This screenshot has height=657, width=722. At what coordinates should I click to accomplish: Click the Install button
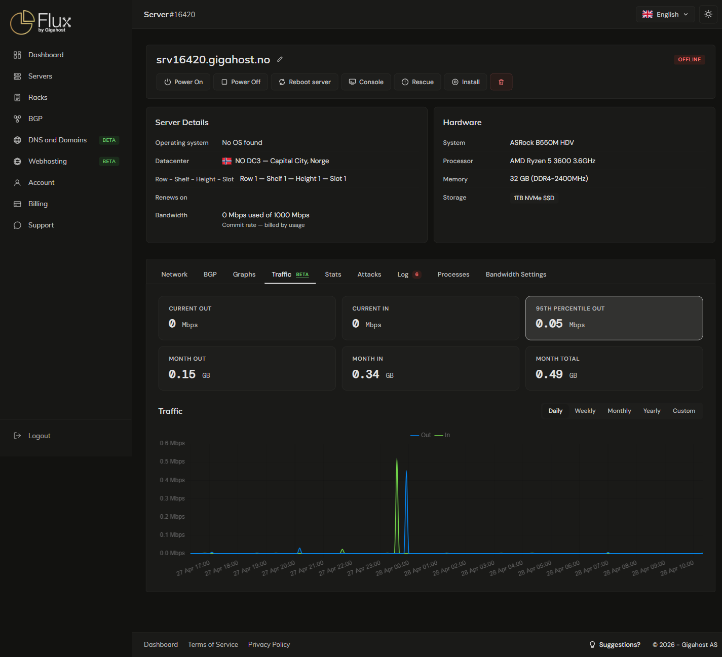point(466,82)
